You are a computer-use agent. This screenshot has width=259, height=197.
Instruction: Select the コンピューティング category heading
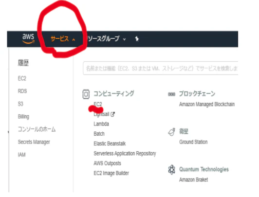pyautogui.click(x=114, y=93)
